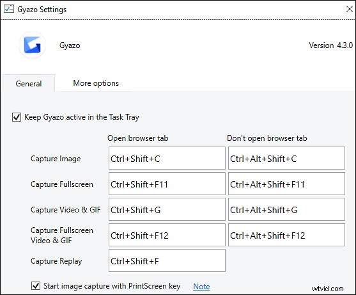Click the Ctrl+Shift+F12 hotkey field
356x295 pixels.
tap(167, 235)
